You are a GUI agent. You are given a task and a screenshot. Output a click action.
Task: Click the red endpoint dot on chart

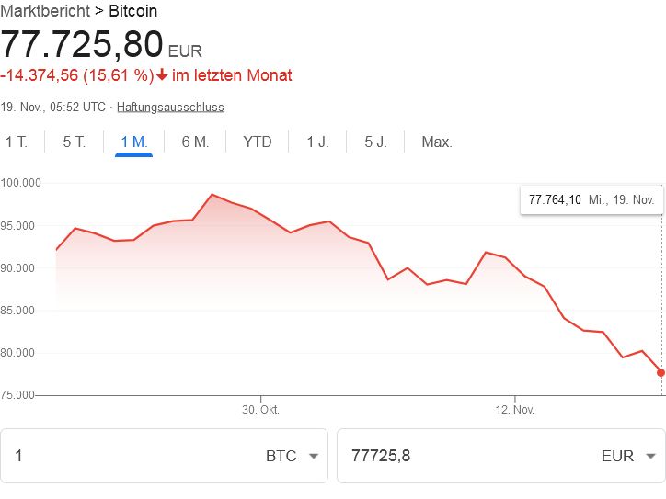pos(660,372)
